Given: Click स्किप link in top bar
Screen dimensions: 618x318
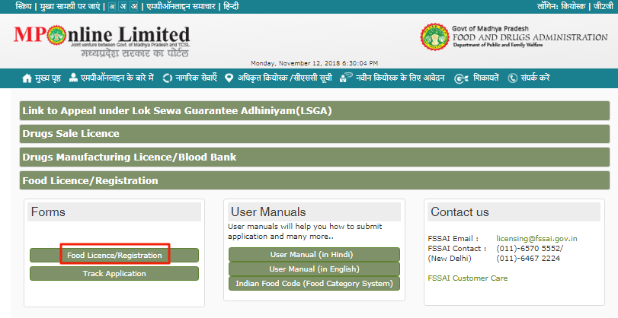Looking at the screenshot, I should click(24, 6).
